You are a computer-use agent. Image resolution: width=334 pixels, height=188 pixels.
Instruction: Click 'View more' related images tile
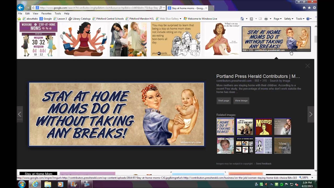point(283,145)
